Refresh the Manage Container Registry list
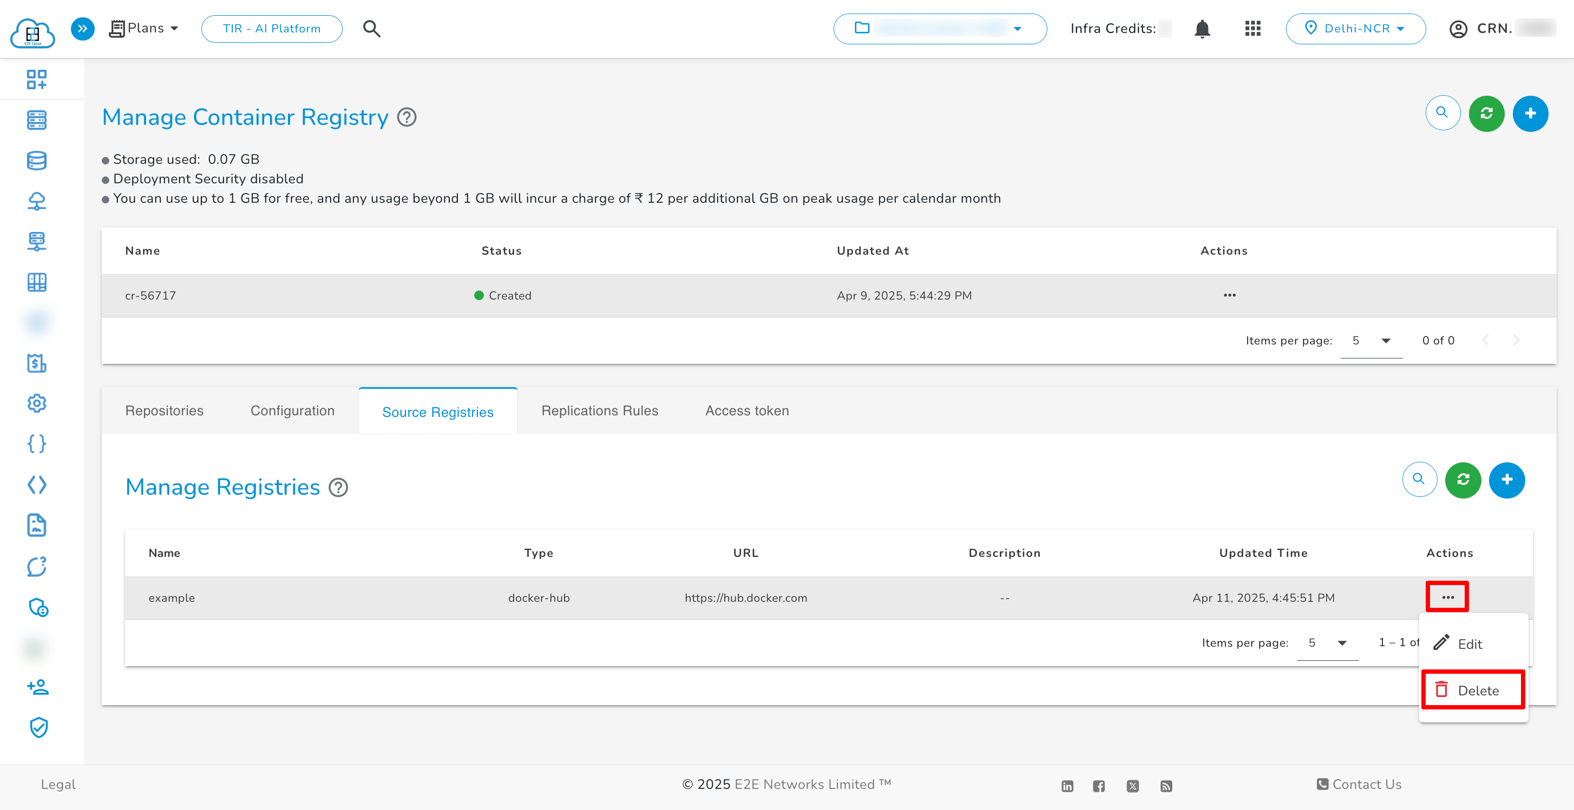 (x=1486, y=113)
